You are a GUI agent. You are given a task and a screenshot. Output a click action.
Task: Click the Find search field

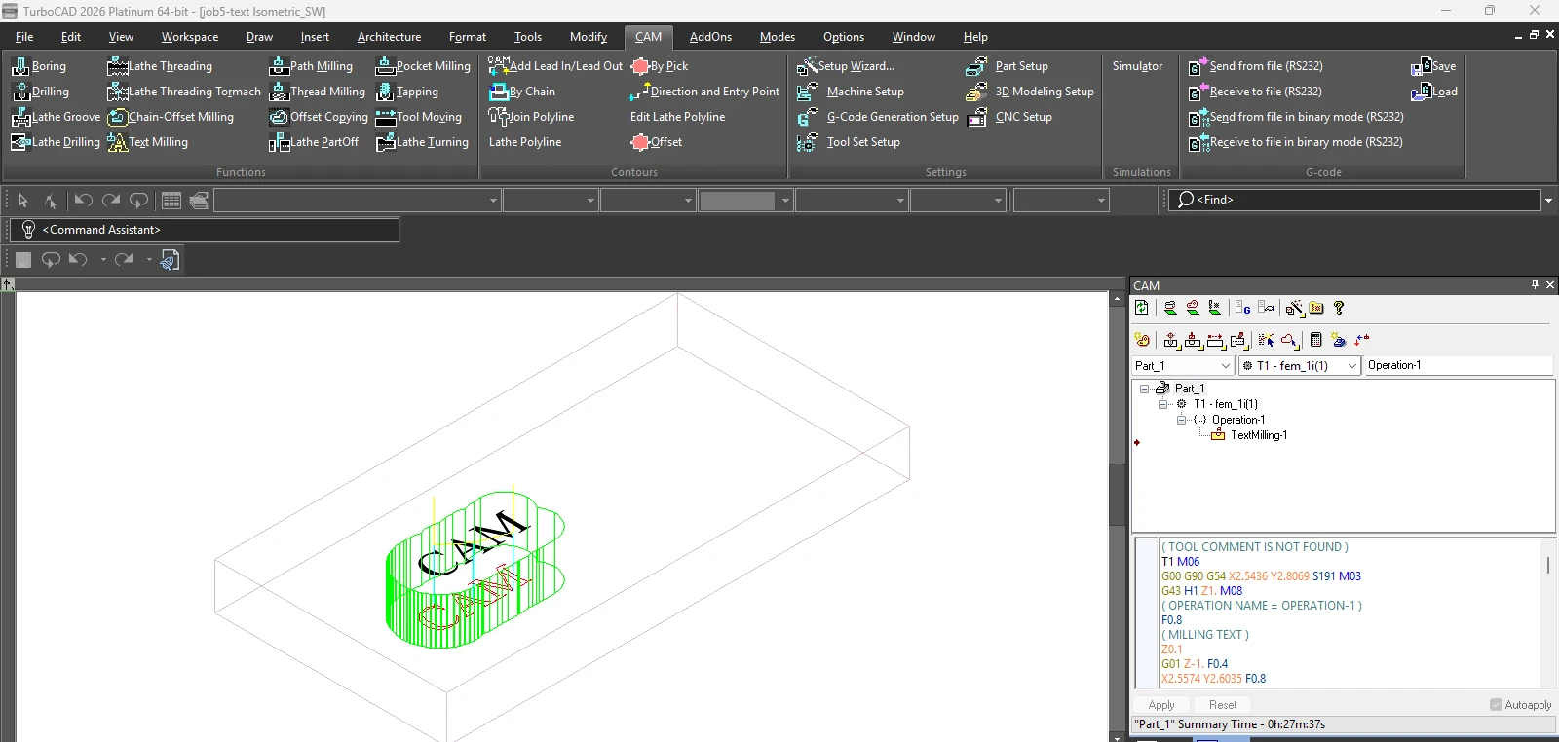(1354, 200)
